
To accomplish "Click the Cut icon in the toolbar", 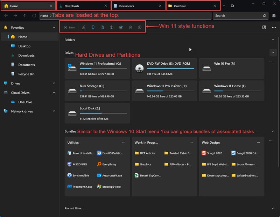I will tap(84, 27).
